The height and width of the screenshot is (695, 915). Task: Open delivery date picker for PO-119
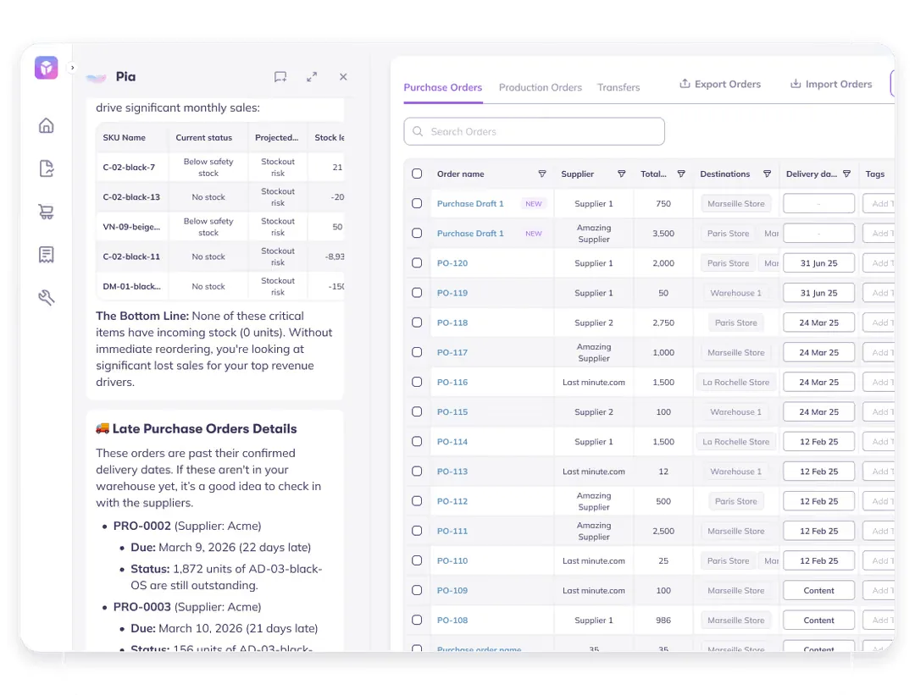818,293
